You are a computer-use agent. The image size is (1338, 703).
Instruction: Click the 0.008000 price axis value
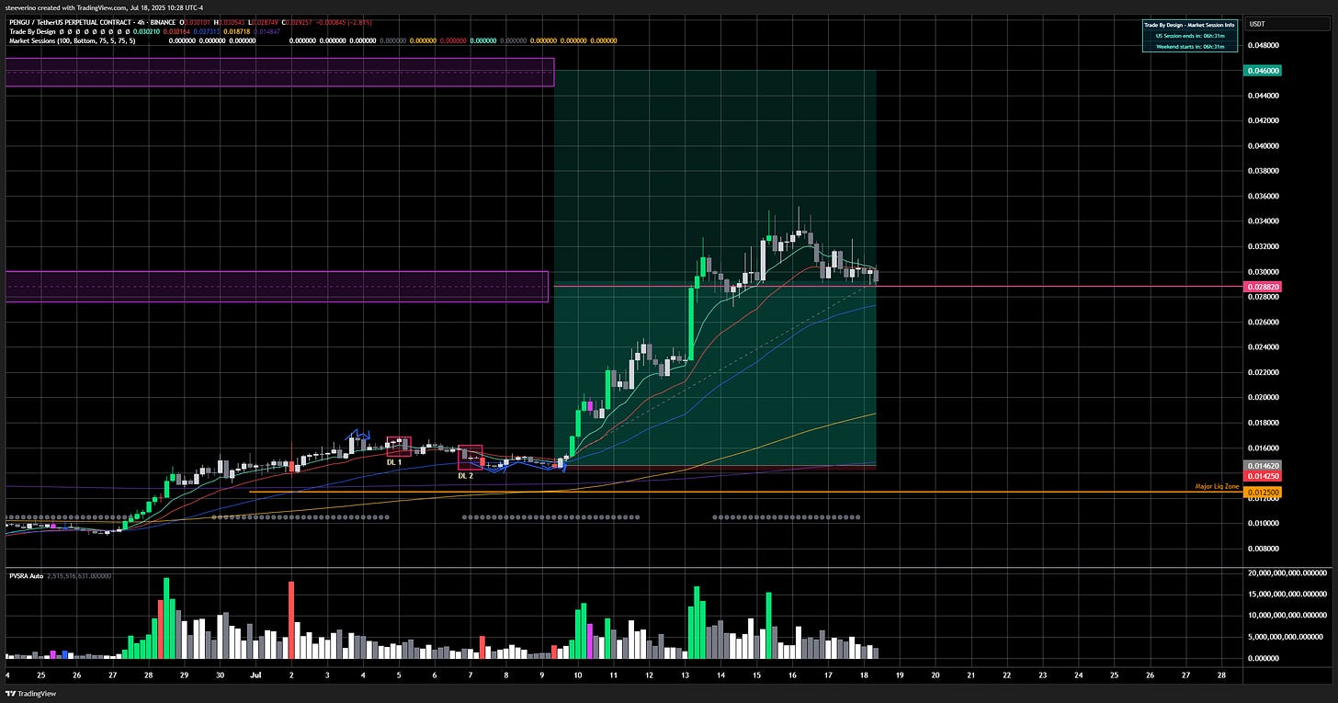(x=1264, y=548)
